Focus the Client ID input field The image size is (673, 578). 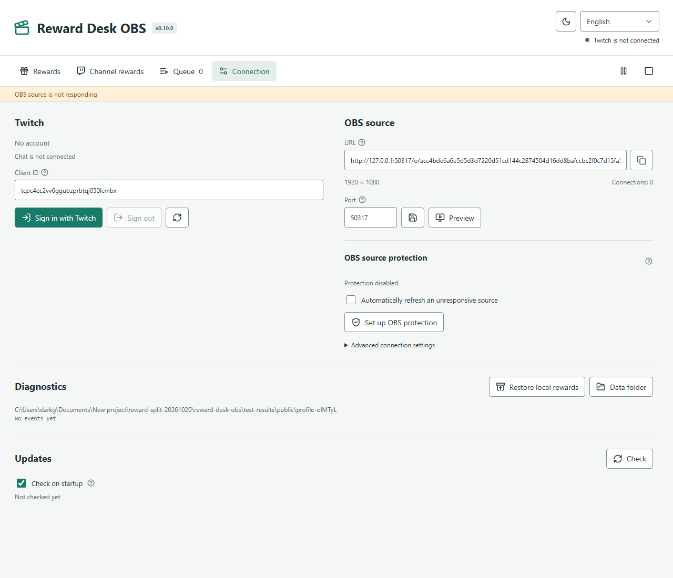(x=169, y=190)
